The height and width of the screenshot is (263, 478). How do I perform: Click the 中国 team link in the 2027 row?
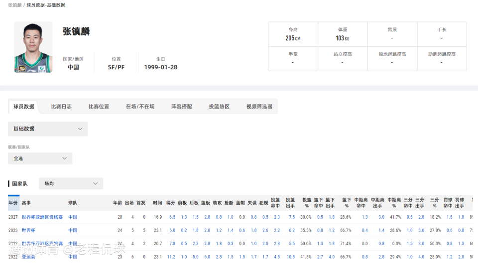click(73, 217)
